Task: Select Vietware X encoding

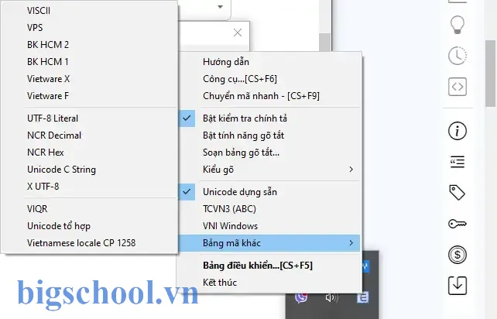Action: 89,79
